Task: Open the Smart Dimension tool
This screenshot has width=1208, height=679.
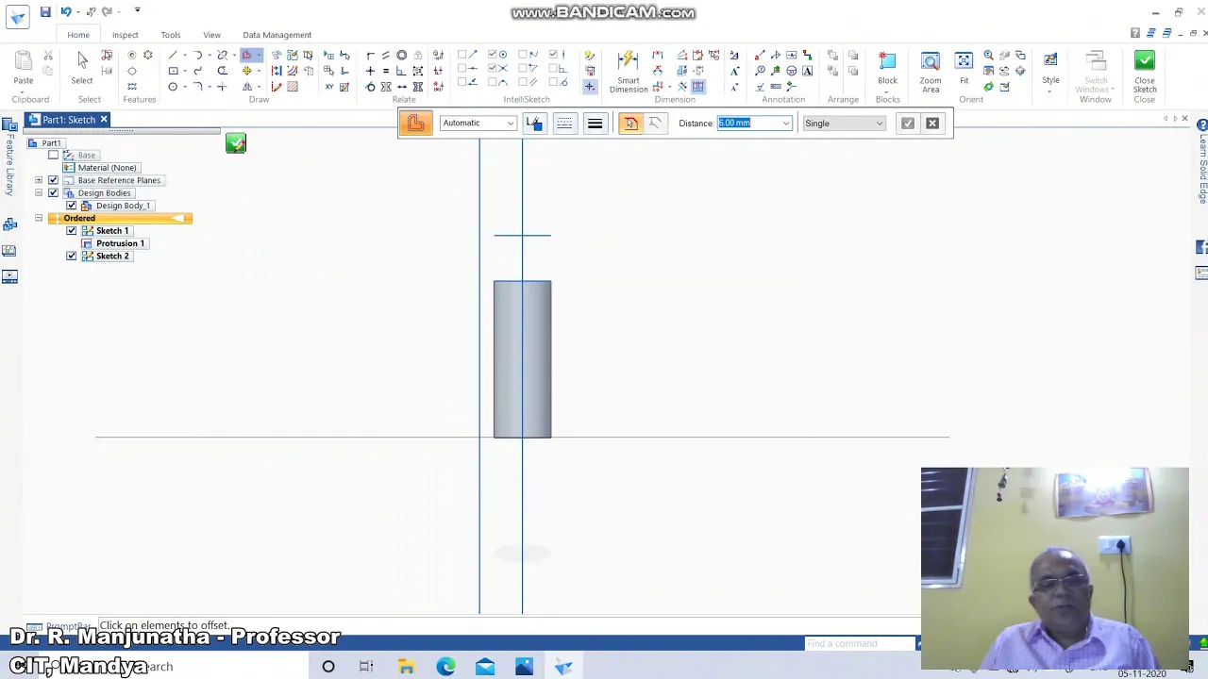Action: pos(629,70)
